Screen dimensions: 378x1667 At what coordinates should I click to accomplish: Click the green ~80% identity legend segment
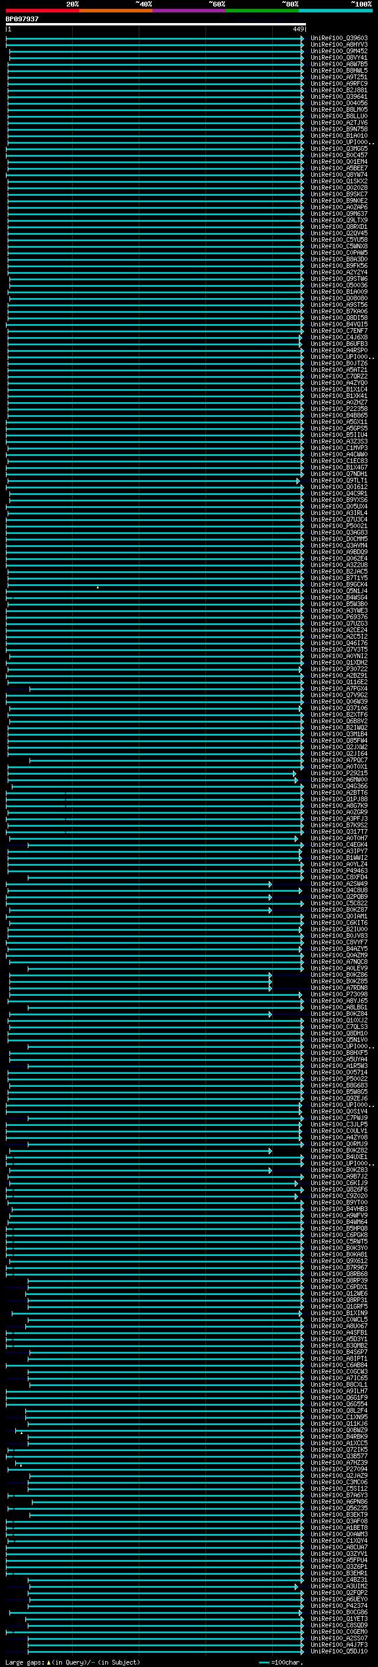pos(262,11)
